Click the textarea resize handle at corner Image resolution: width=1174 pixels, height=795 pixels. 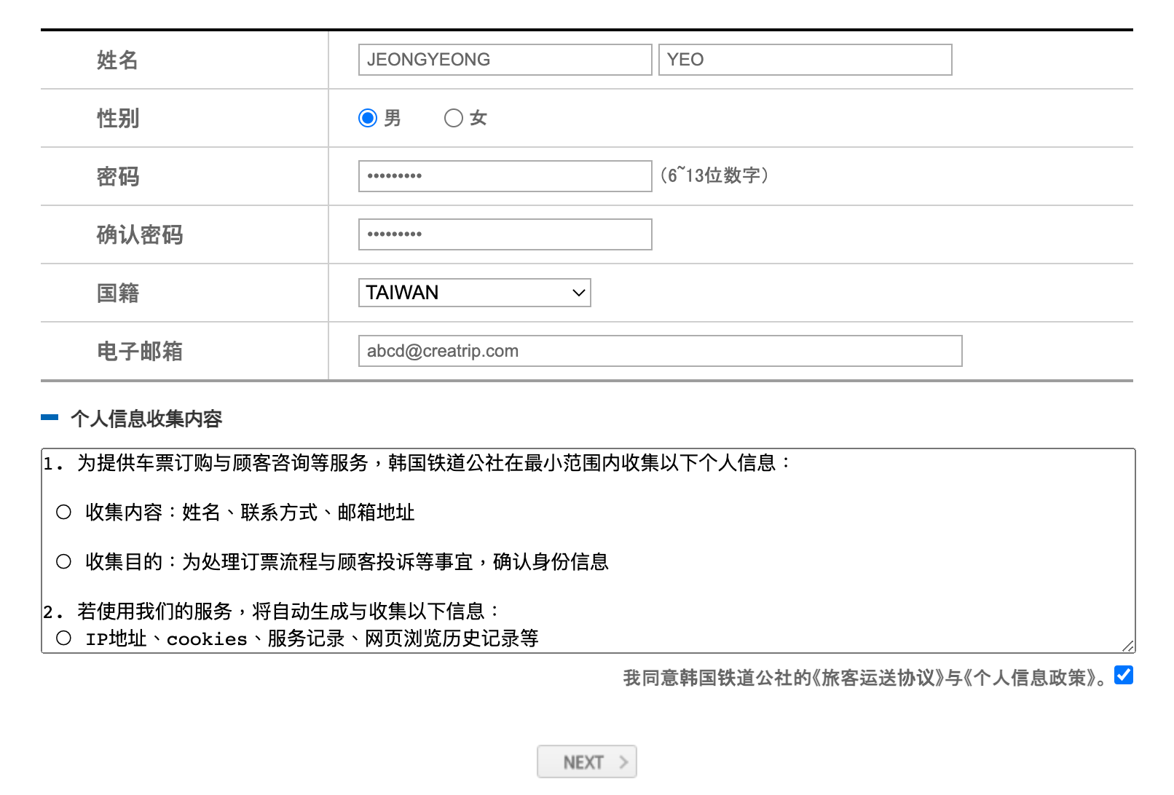(x=1127, y=646)
